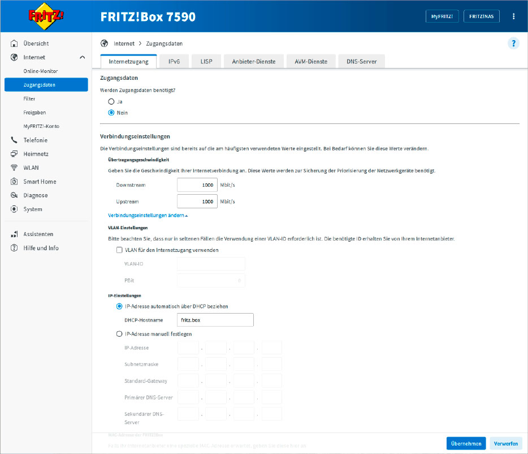528x454 pixels.
Task: Click the WLAN wifi icon
Action: point(14,168)
